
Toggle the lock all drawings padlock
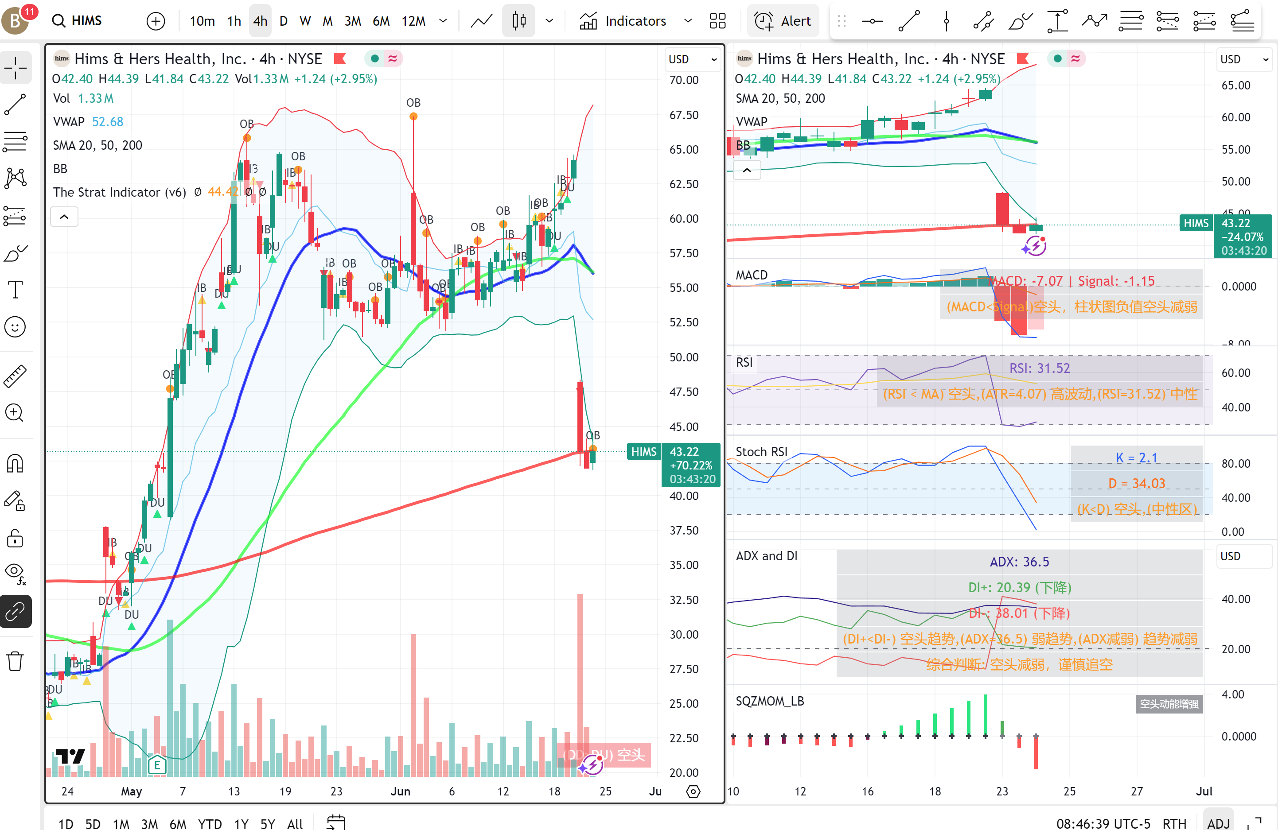pyautogui.click(x=16, y=539)
